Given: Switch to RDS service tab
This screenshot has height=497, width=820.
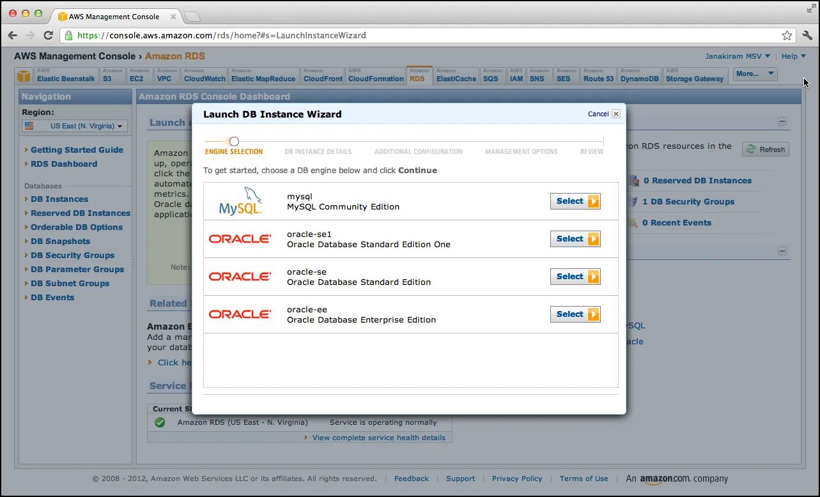Looking at the screenshot, I should click(x=419, y=75).
